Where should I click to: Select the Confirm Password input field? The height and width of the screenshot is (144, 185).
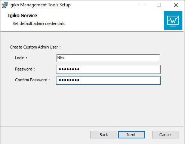point(108,80)
